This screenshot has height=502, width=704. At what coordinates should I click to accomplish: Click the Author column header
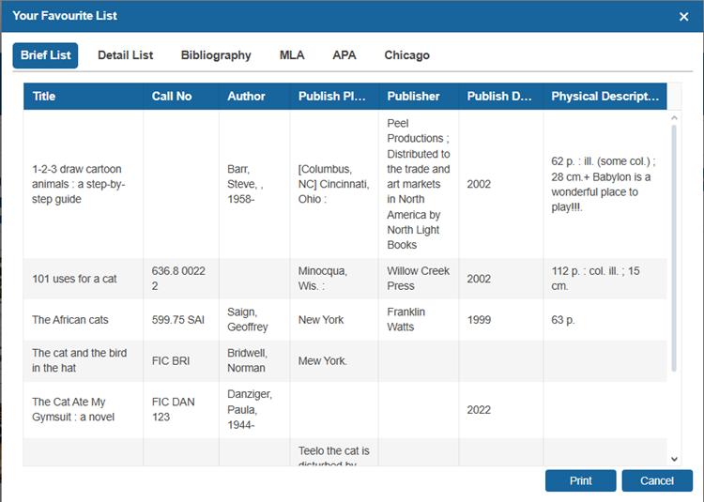pos(246,96)
